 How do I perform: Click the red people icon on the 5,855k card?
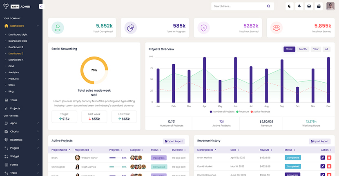(x=277, y=28)
